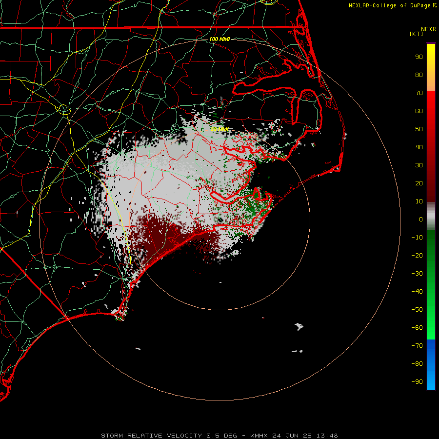Pick the yellow-orange band of the color bar
Screen dimensions: 439x439
coord(431,67)
